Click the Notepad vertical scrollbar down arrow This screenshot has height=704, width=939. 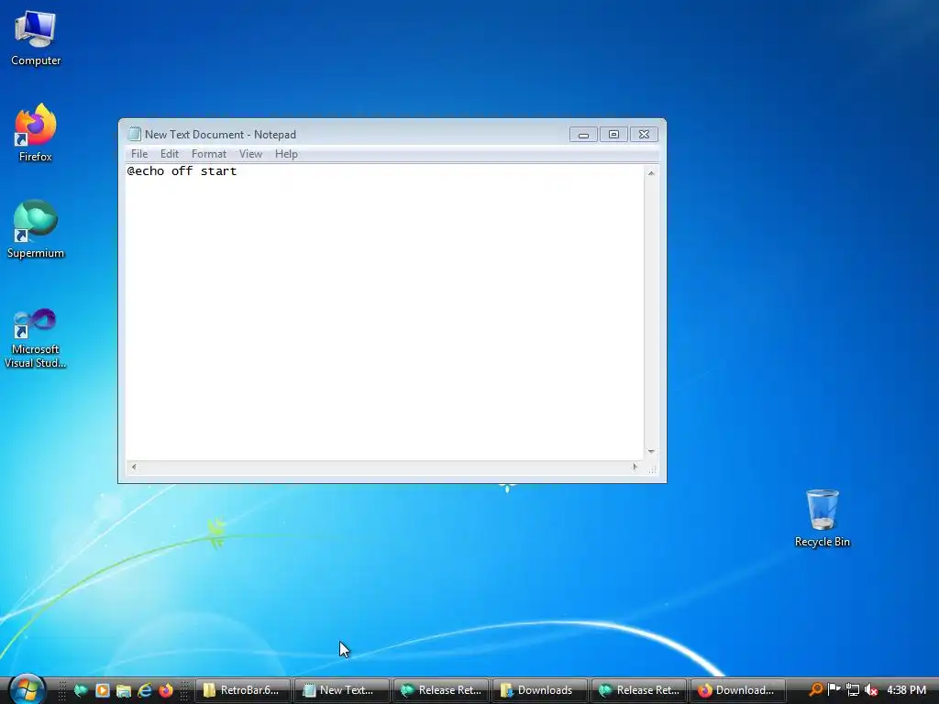[x=651, y=452]
